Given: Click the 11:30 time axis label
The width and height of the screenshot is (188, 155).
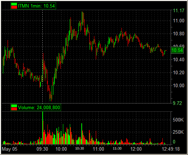Looking at the screenshot, I should coord(117,149).
